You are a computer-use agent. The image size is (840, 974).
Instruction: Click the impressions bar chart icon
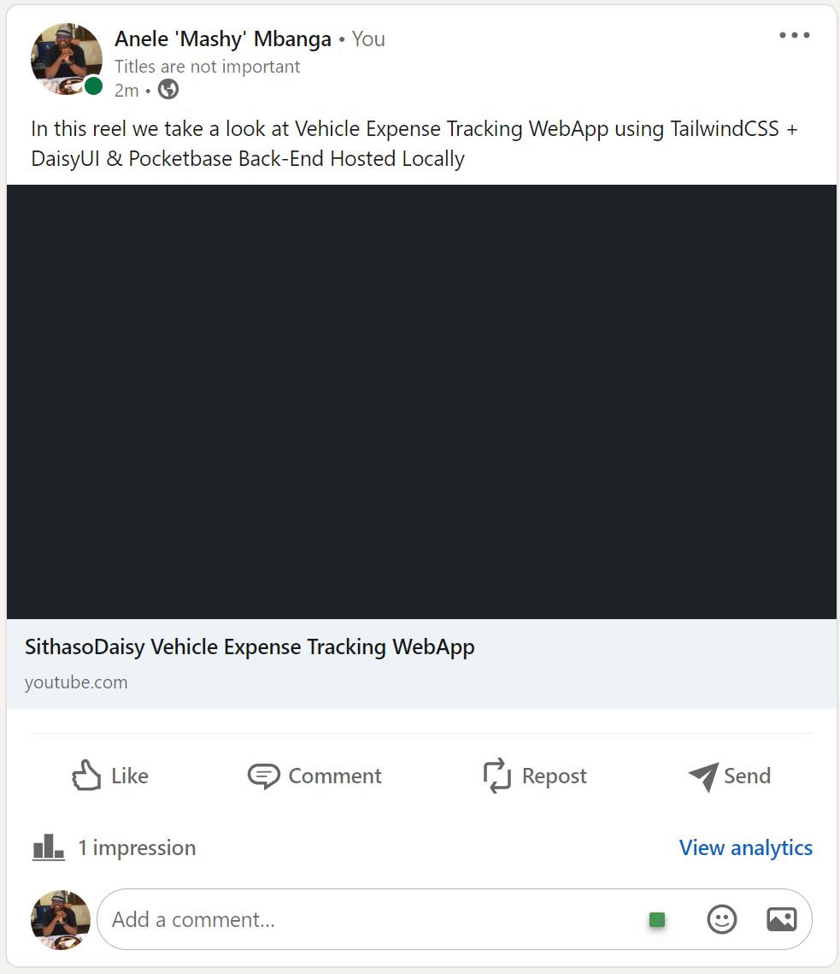tap(49, 847)
